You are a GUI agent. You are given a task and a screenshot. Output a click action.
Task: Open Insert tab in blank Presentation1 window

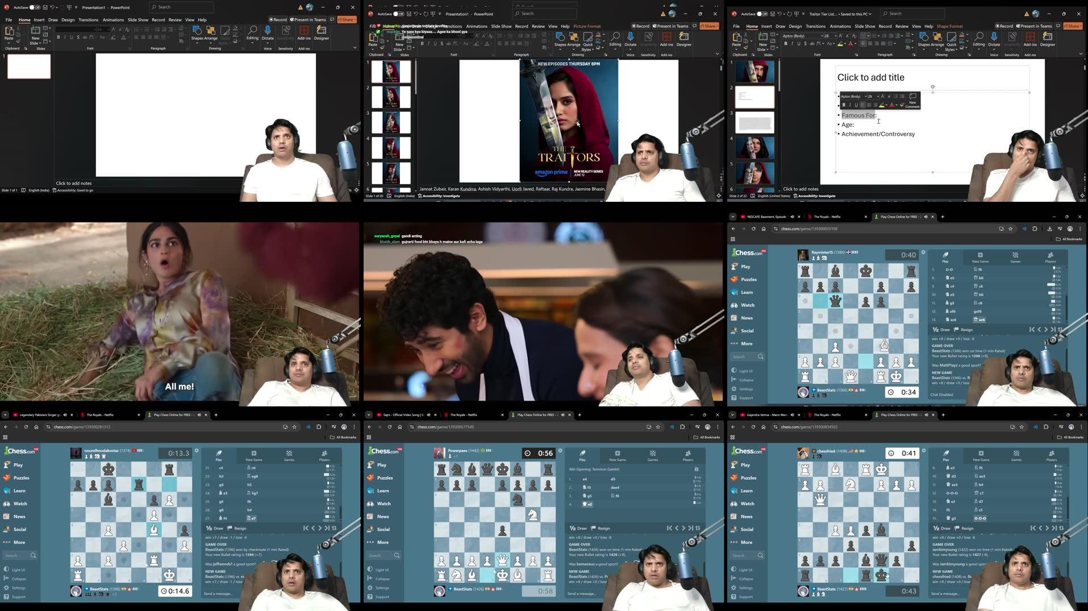click(39, 20)
